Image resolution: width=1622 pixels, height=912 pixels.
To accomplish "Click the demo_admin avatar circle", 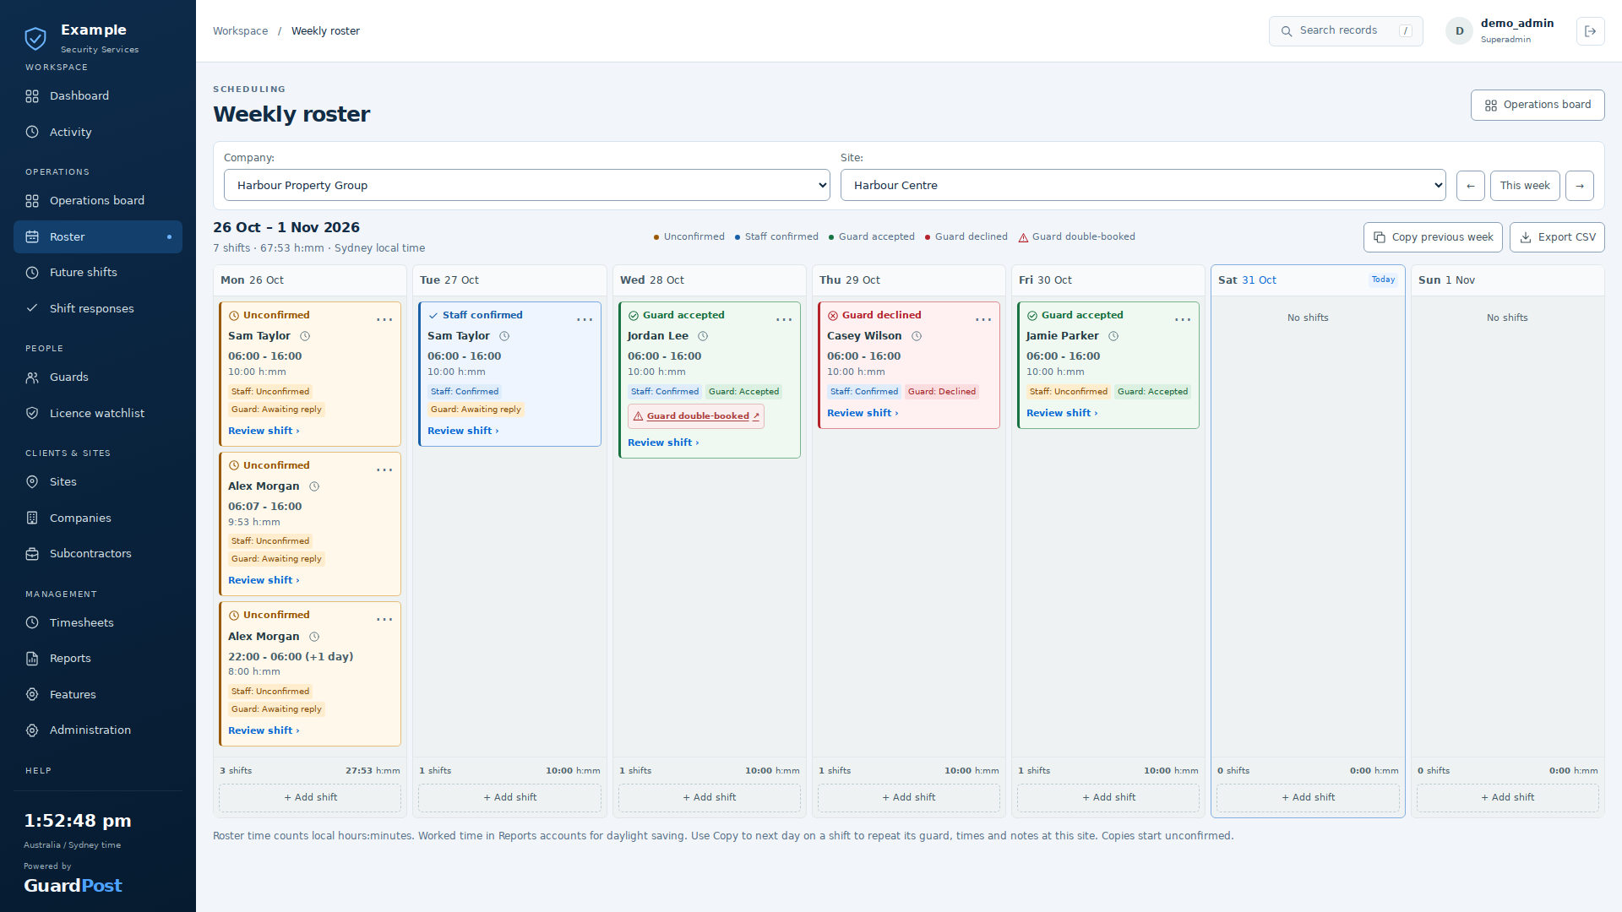I will [1459, 31].
